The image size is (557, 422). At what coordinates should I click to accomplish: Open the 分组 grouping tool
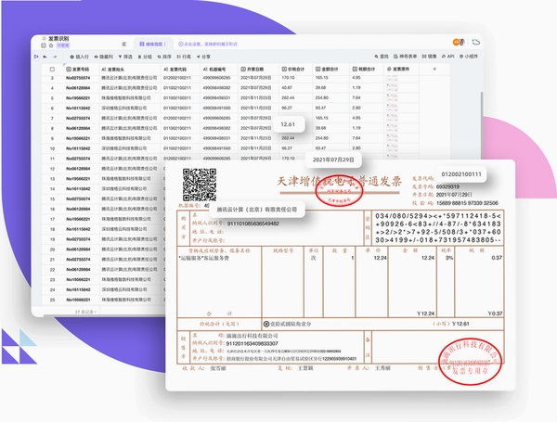point(145,57)
